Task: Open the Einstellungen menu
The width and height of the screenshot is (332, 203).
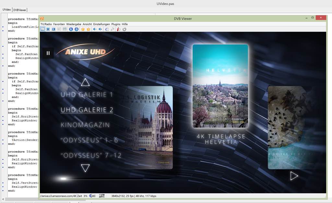Action: coord(101,24)
